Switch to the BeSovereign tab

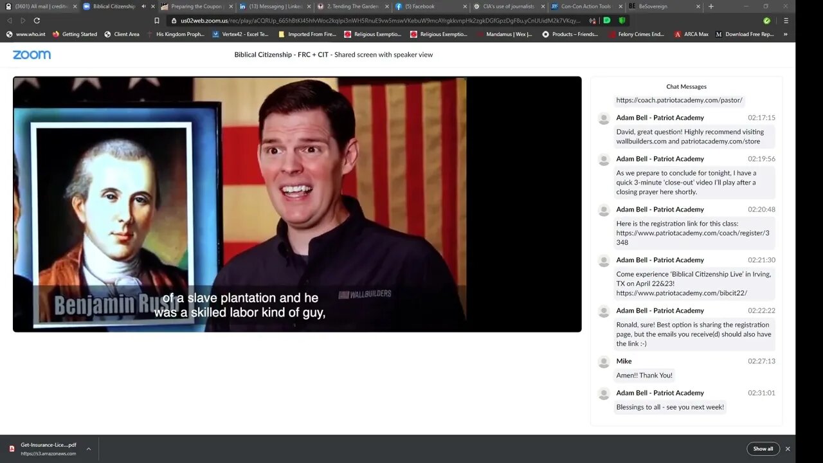[x=665, y=6]
